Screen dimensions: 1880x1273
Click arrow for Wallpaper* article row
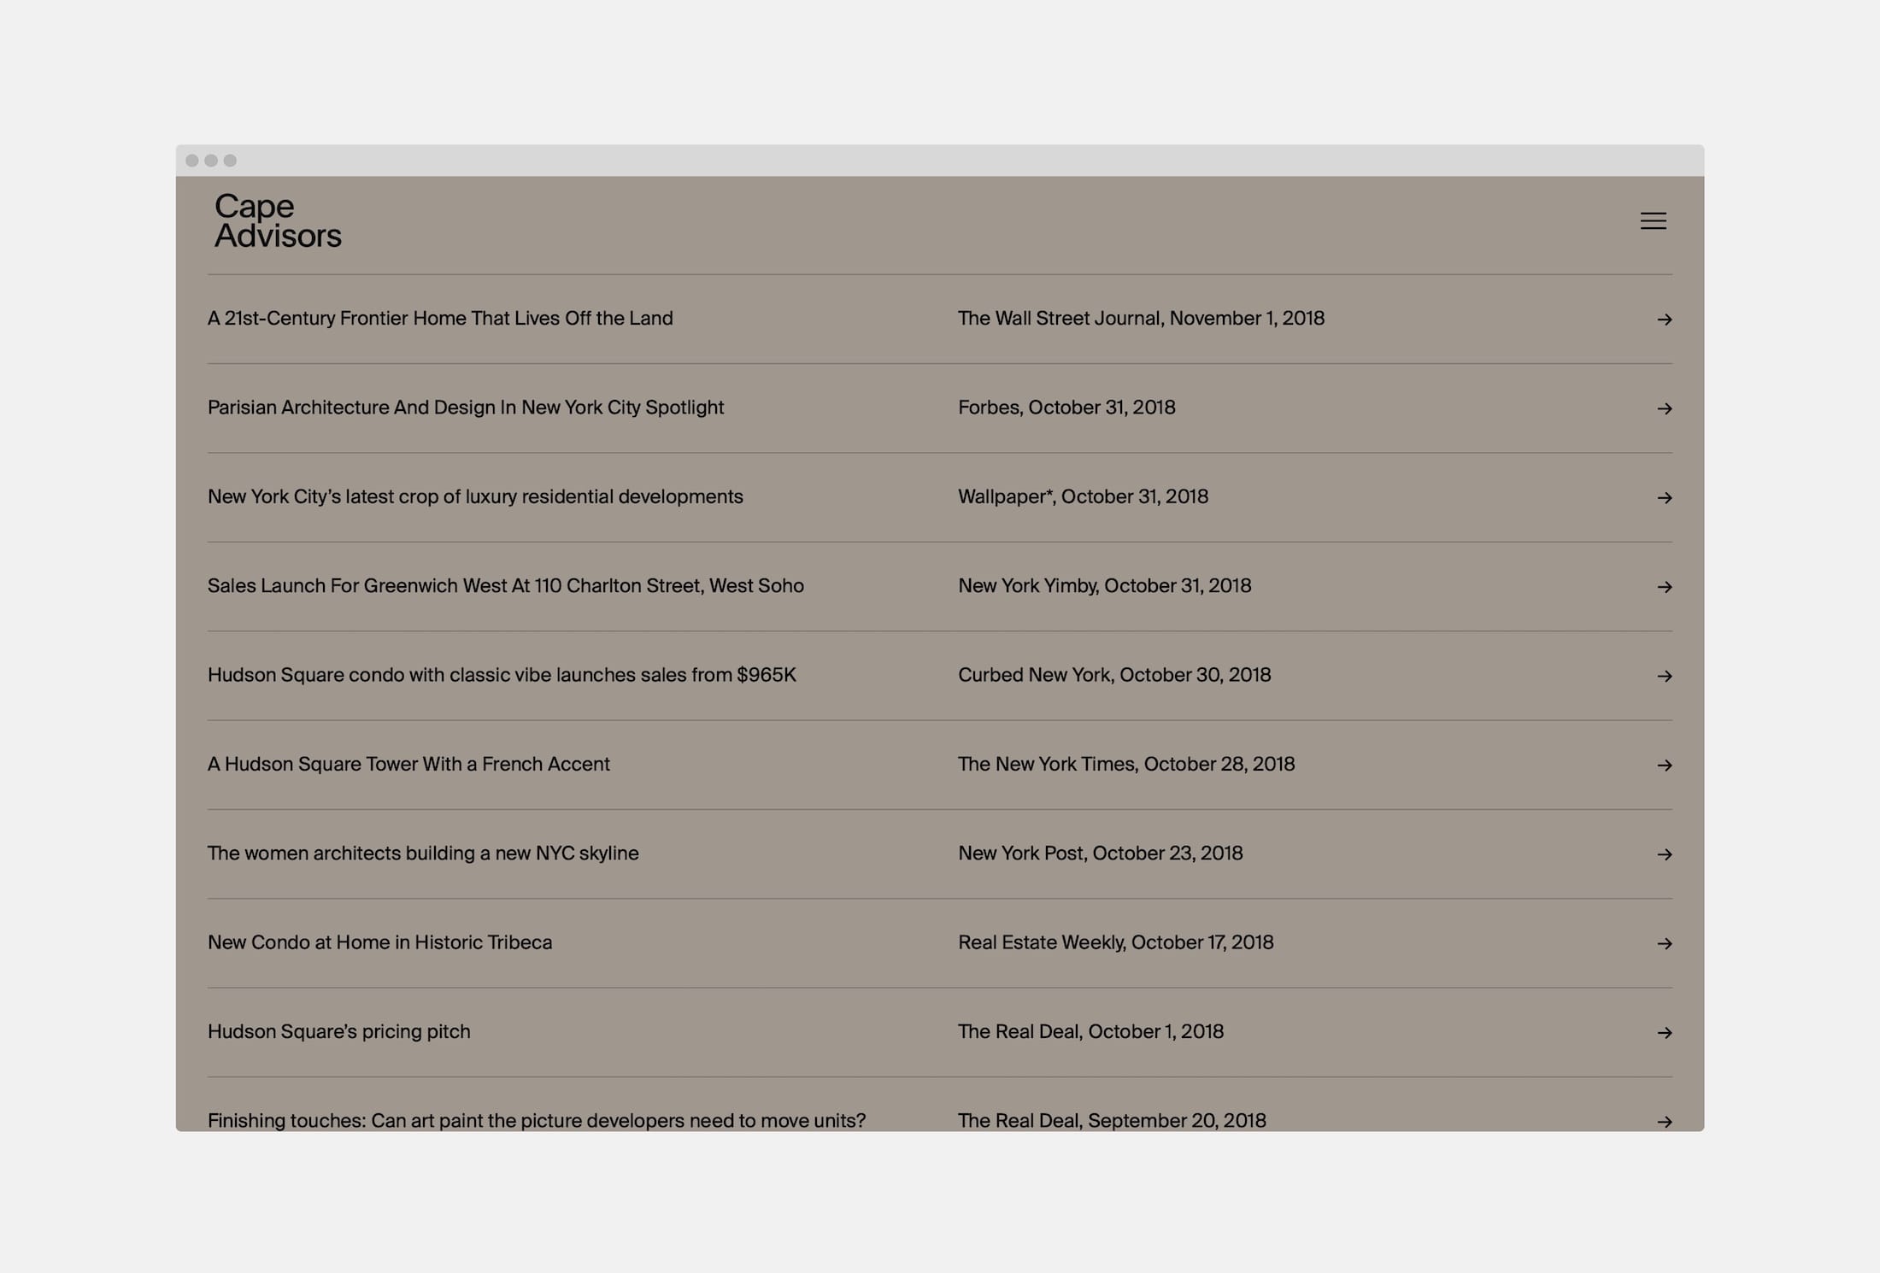[1664, 497]
